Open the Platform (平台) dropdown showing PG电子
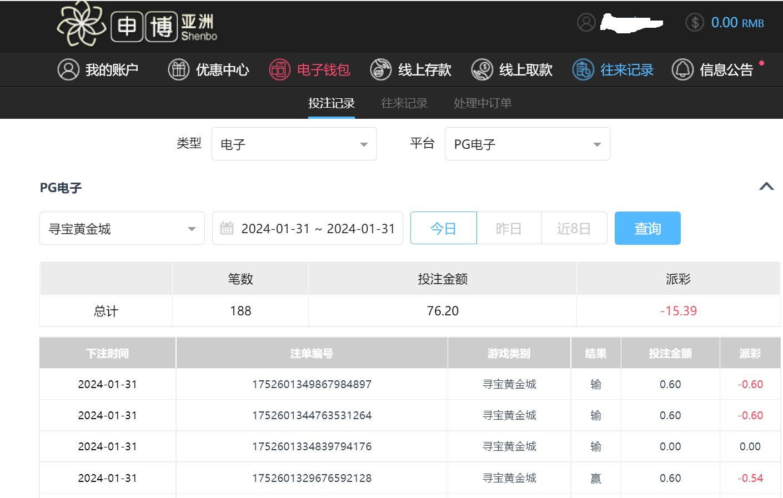 527,144
